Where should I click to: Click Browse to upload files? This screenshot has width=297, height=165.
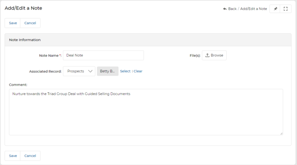[x=214, y=55]
